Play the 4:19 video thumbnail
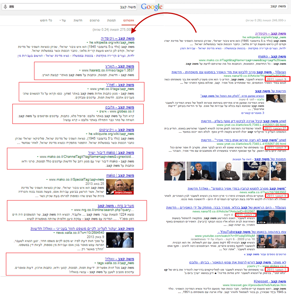 click(x=271, y=217)
